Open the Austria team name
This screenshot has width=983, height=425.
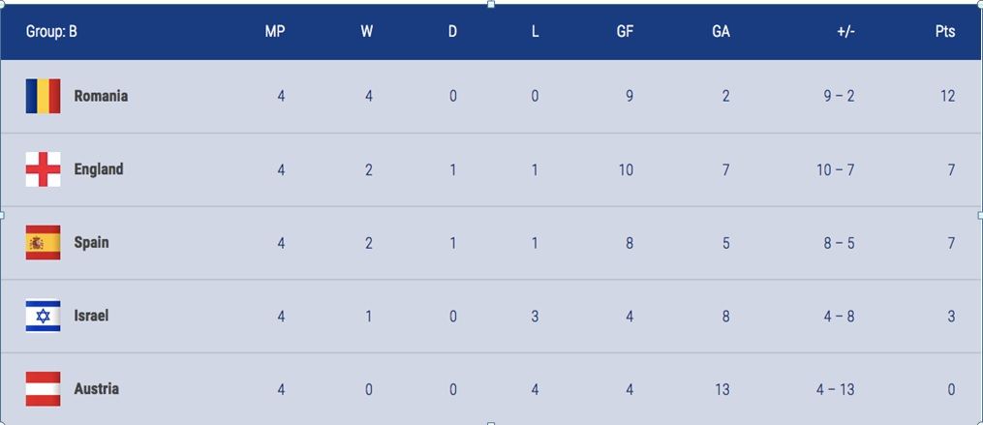point(97,389)
